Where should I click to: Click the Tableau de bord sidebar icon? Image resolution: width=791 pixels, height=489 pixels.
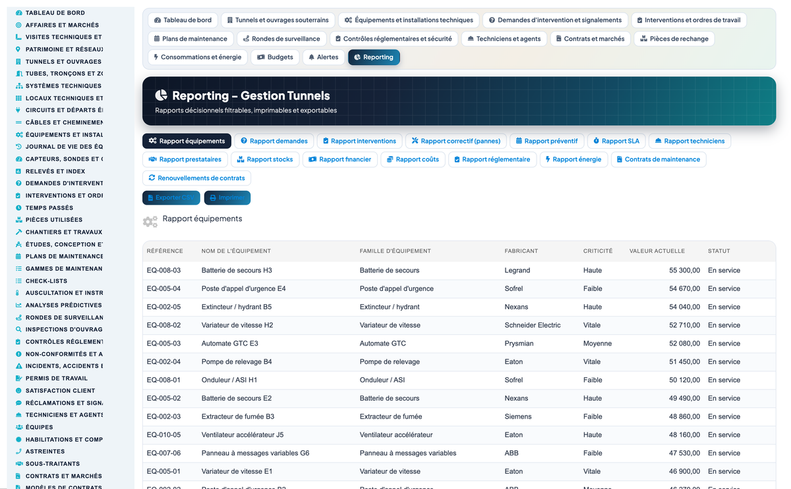click(x=18, y=13)
